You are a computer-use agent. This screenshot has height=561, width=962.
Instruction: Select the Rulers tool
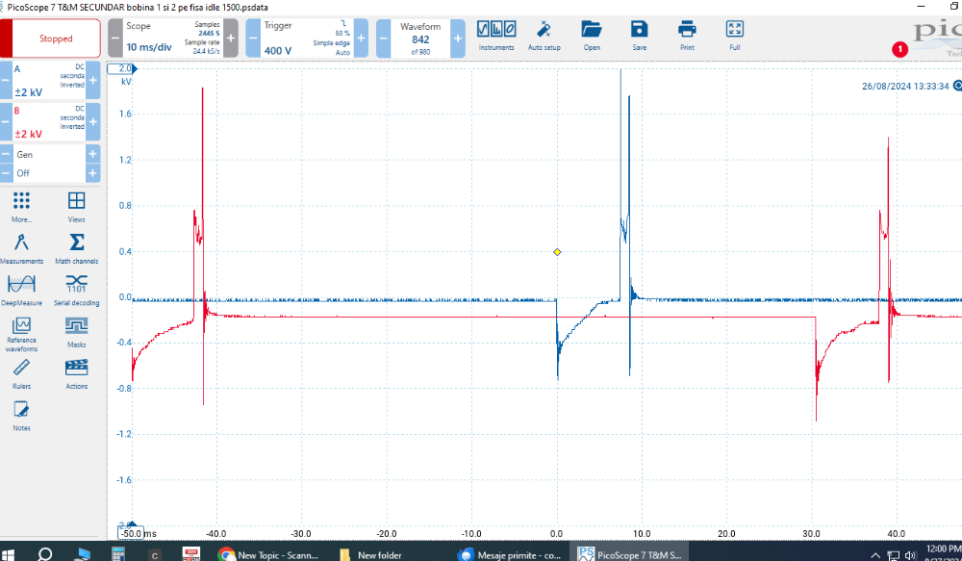pyautogui.click(x=21, y=372)
